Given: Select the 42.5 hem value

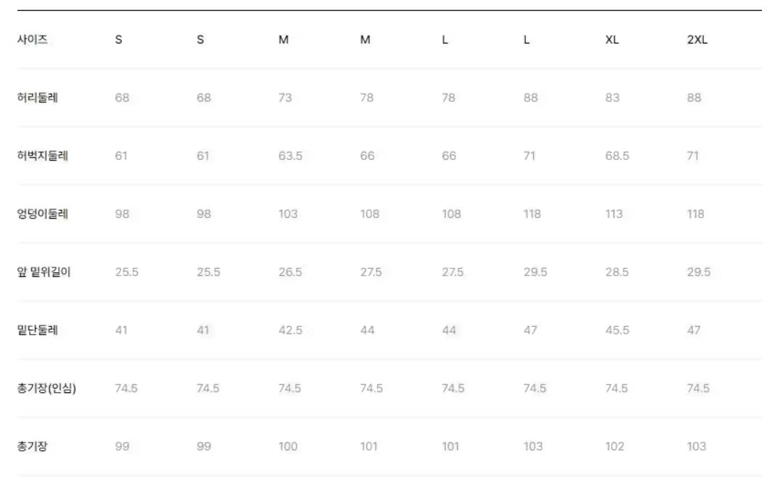Looking at the screenshot, I should [x=290, y=331].
